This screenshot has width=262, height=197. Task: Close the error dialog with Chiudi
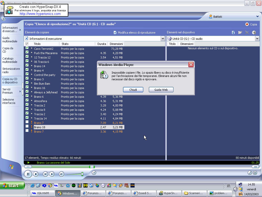click(x=133, y=90)
